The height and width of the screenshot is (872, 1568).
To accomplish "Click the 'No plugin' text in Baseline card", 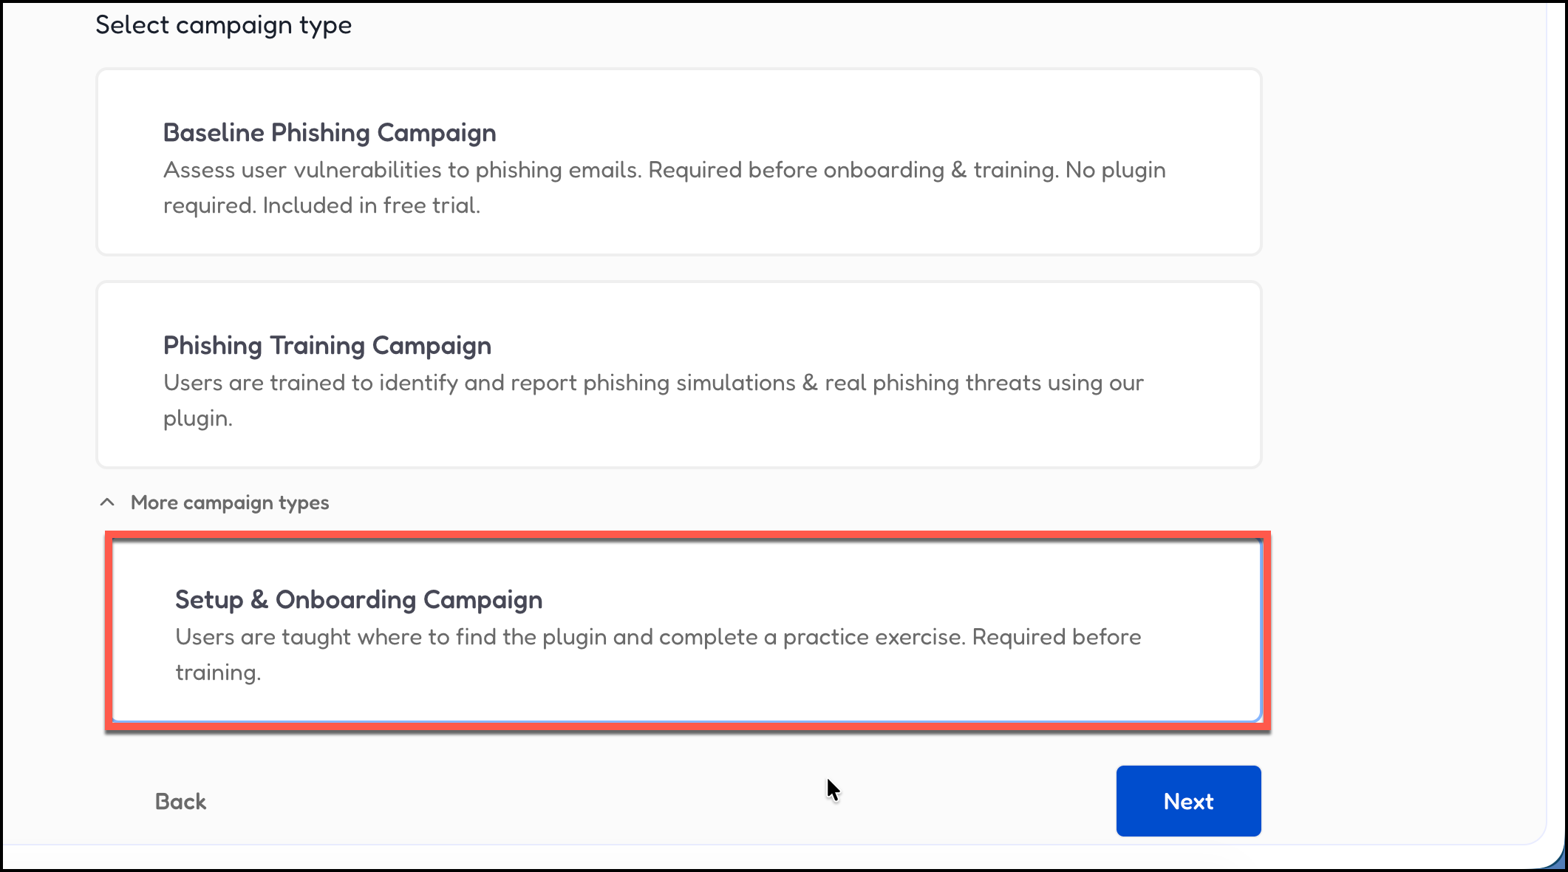I will coord(1116,171).
